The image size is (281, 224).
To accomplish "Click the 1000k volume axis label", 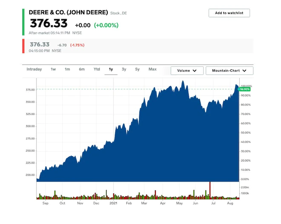I will click(245, 193).
